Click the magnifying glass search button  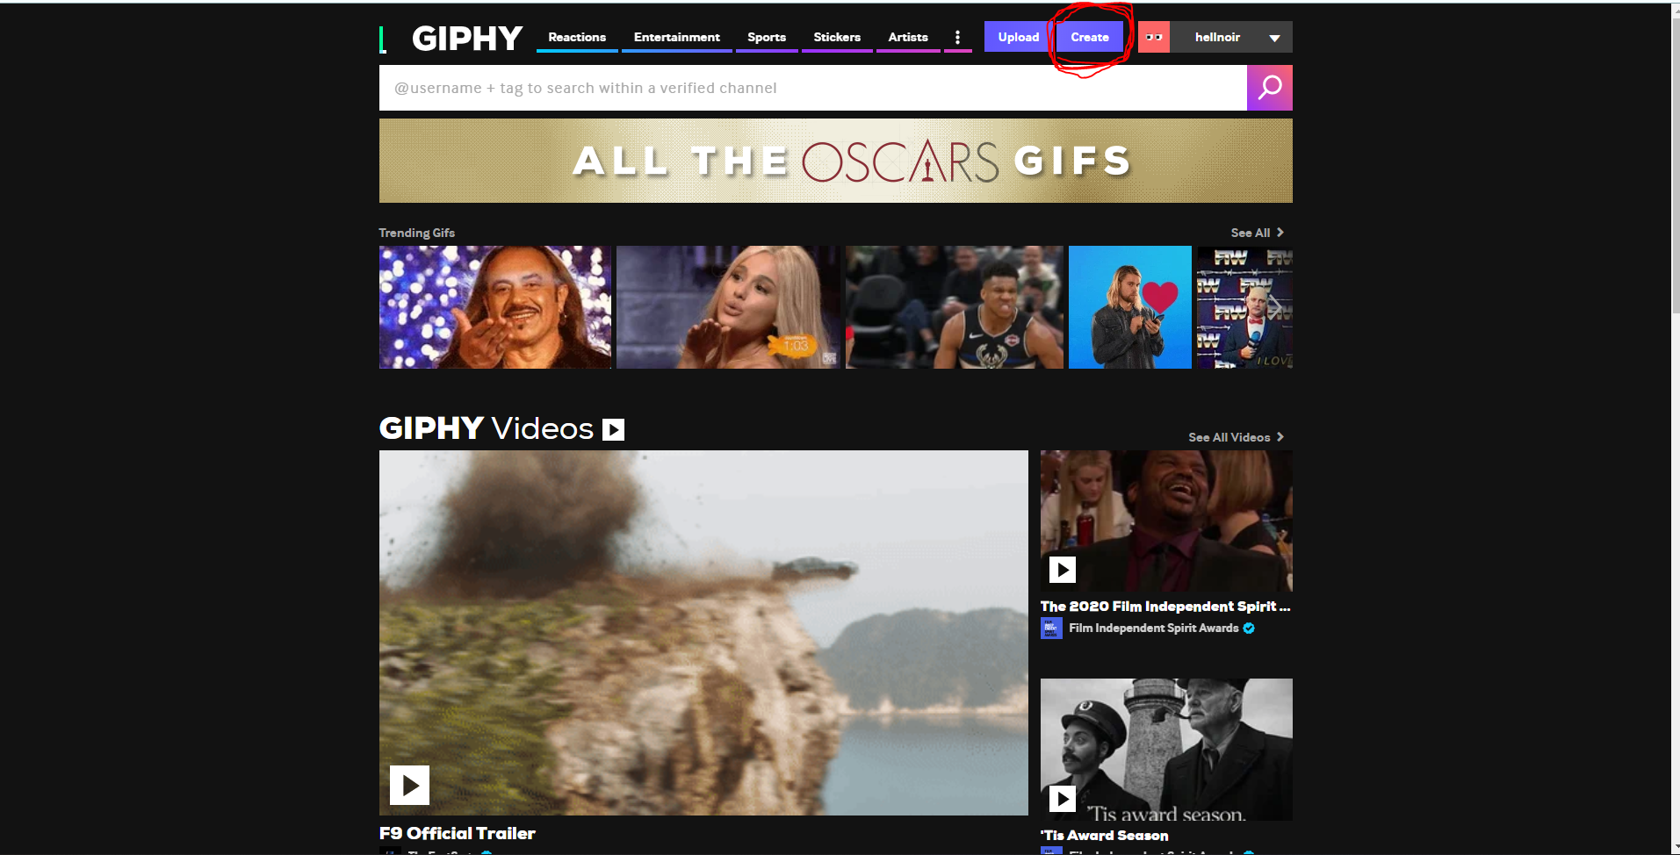coord(1270,88)
